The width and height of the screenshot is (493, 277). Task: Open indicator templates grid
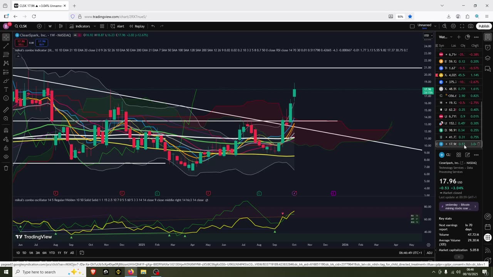pos(102,26)
